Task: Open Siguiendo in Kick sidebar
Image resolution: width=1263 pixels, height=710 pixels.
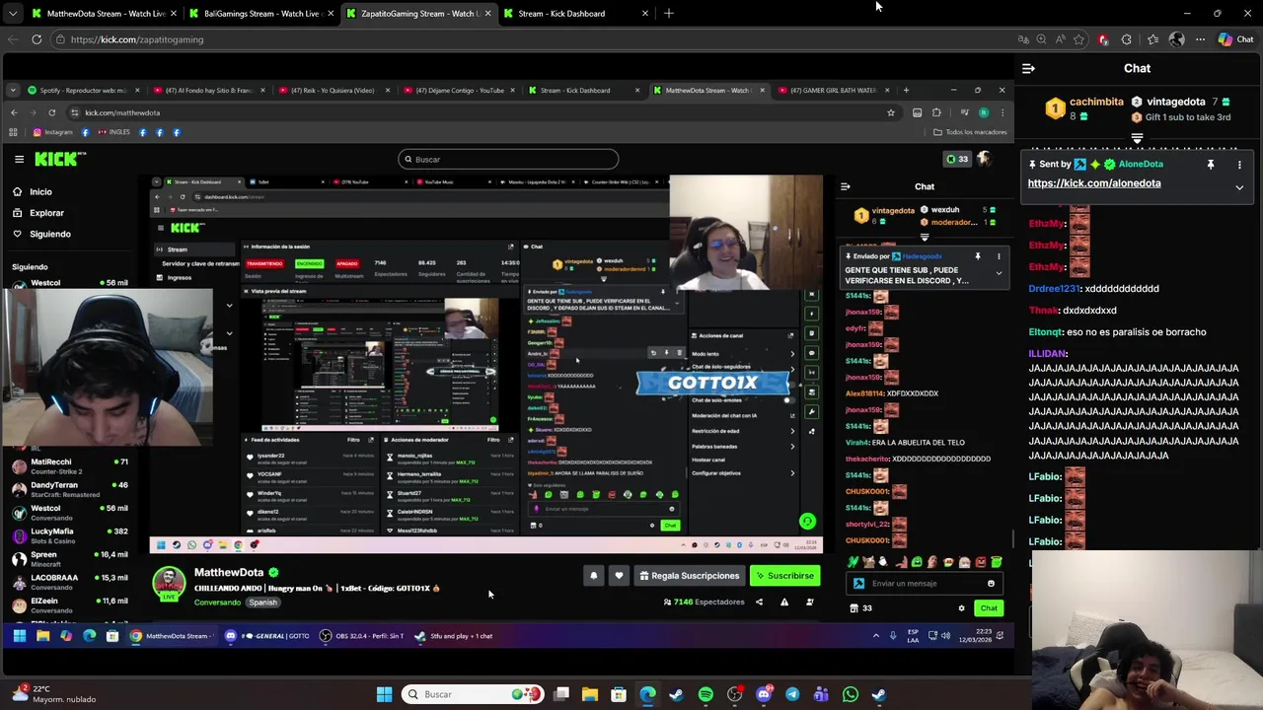Action: [50, 235]
